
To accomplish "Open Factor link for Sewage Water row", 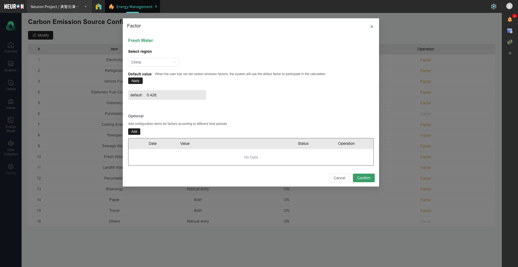I will [x=426, y=146].
